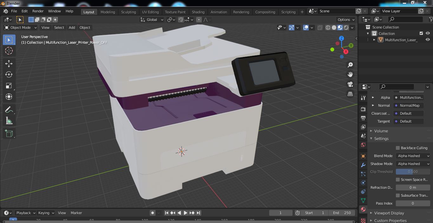This screenshot has width=433, height=223.
Task: Open the Physics properties tab
Action: (363, 183)
